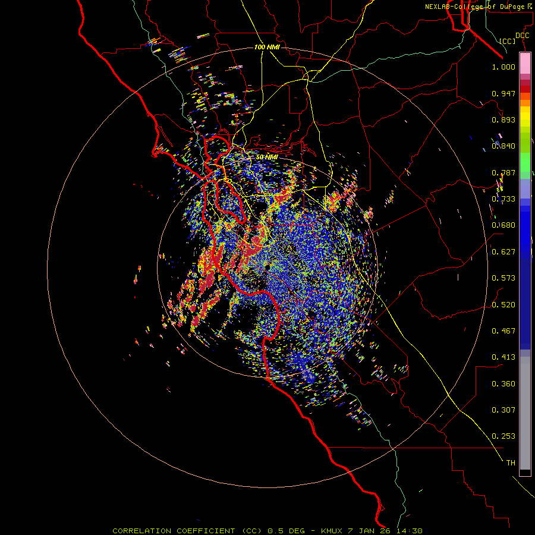Click the 50 NMI range ring label

tap(267, 157)
